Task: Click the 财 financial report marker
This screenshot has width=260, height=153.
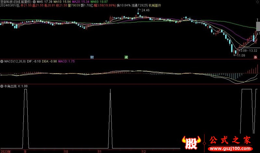Action: pos(92,57)
